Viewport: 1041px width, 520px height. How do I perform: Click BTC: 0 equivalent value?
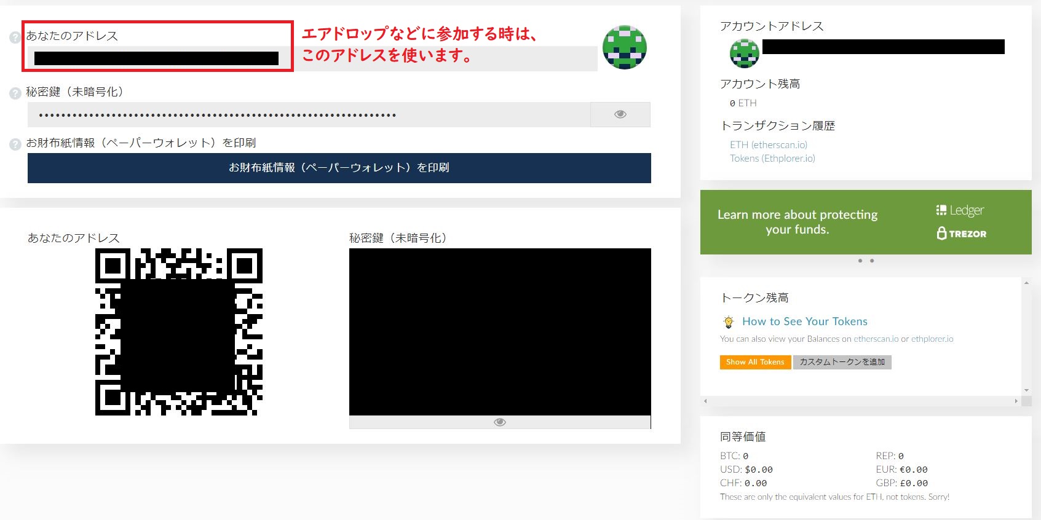734,456
